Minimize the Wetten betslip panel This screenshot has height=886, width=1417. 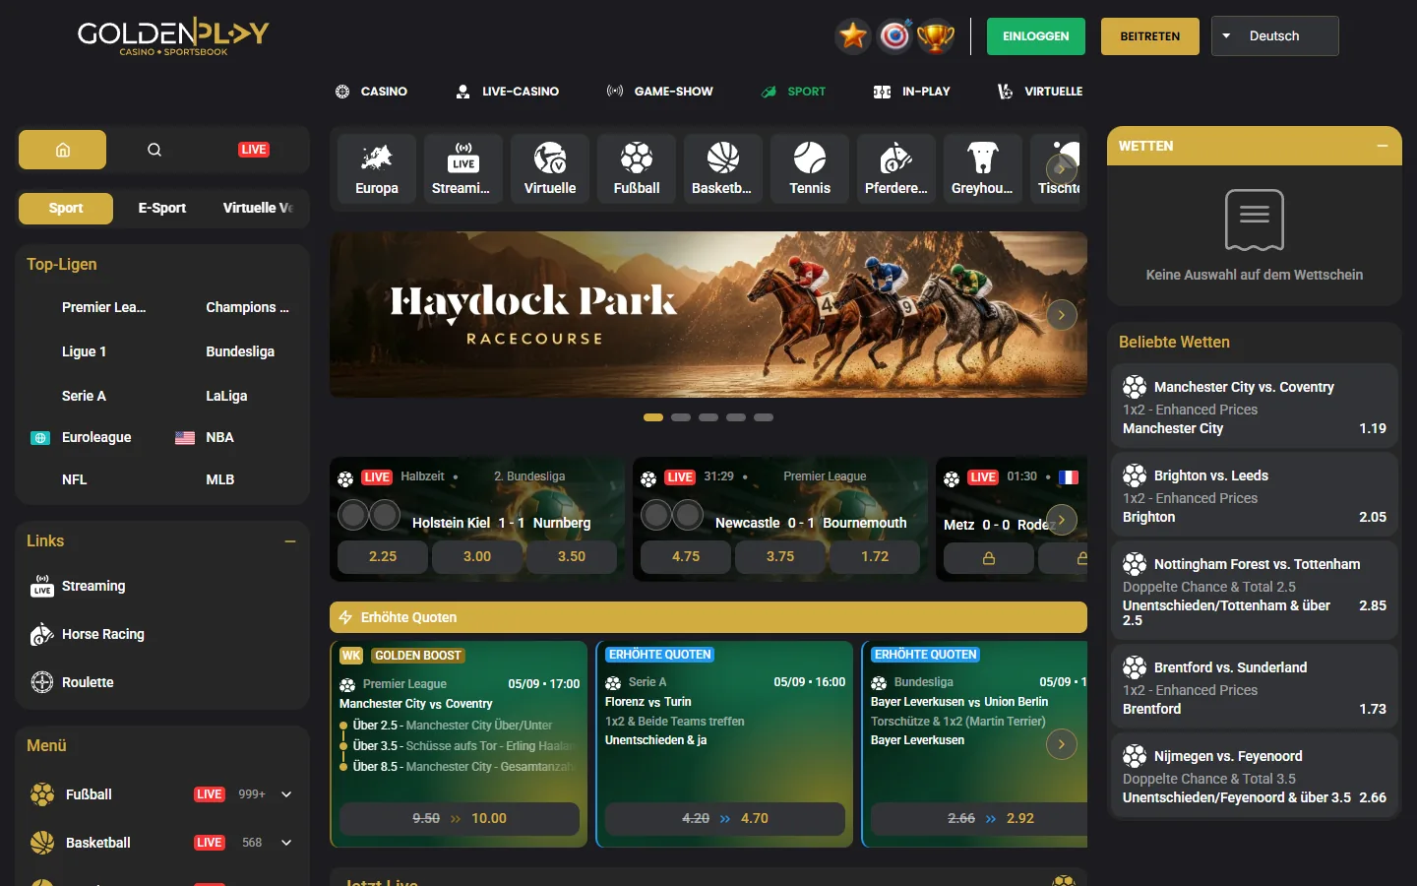coord(1383,146)
